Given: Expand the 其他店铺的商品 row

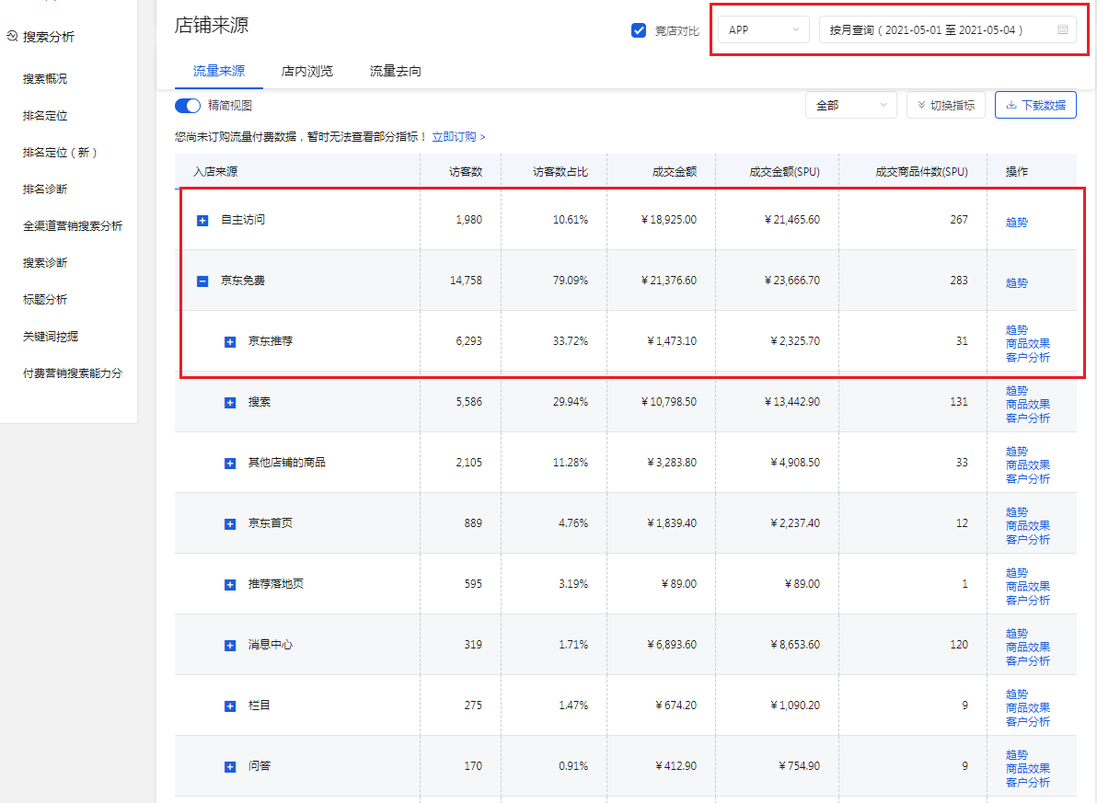Looking at the screenshot, I should [x=229, y=464].
